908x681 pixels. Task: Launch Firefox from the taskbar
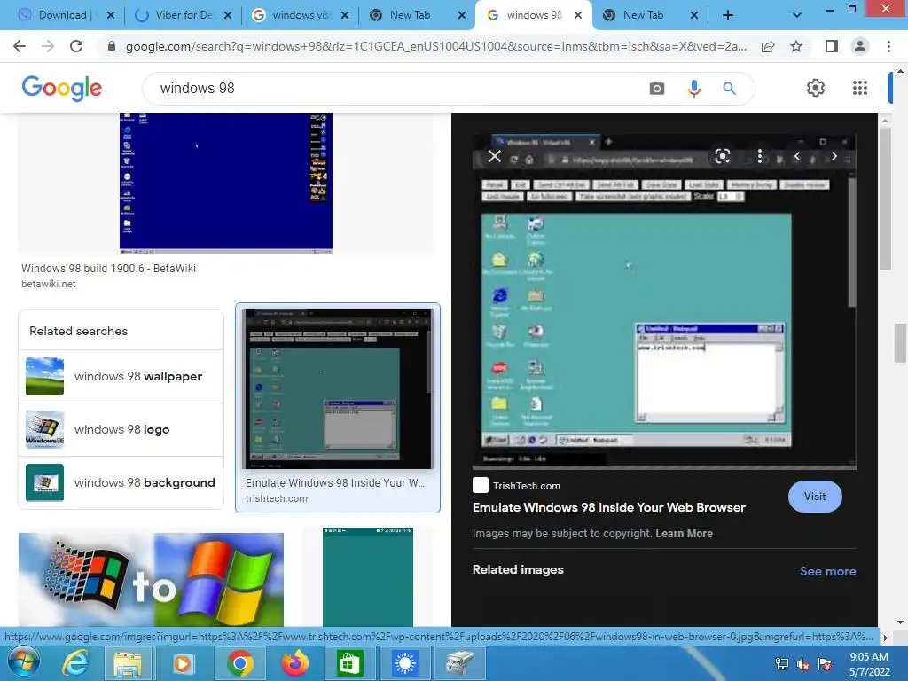click(x=294, y=663)
